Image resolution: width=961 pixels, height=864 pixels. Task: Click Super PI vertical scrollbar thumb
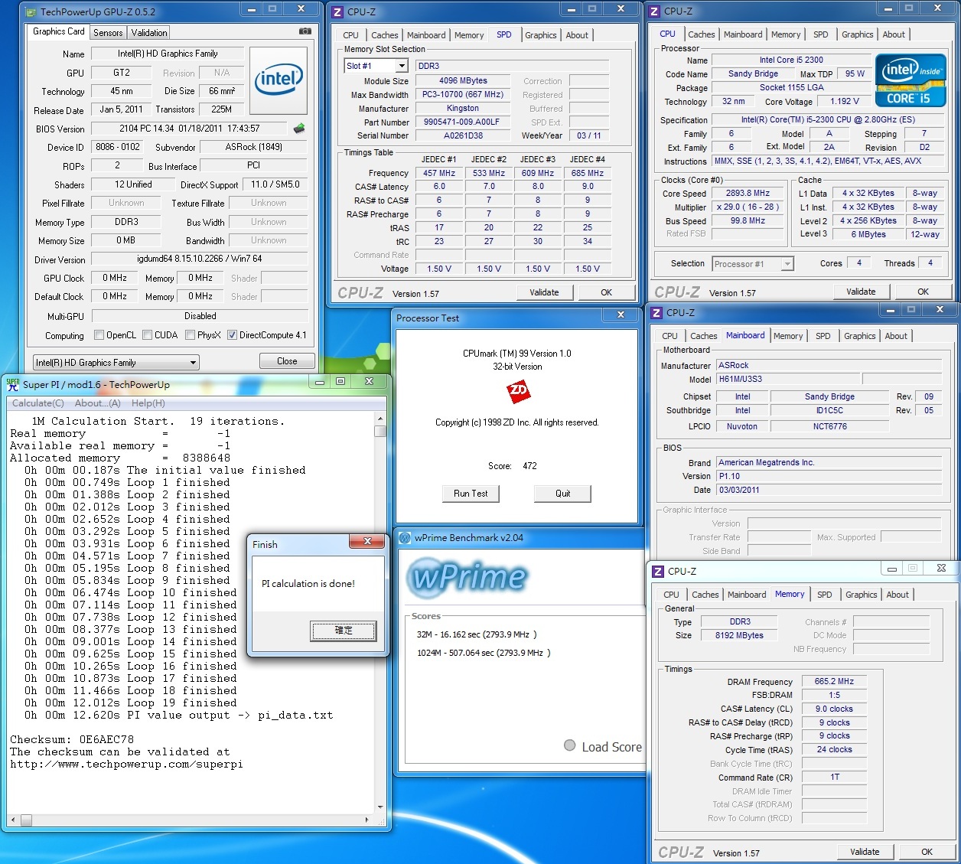pyautogui.click(x=380, y=431)
